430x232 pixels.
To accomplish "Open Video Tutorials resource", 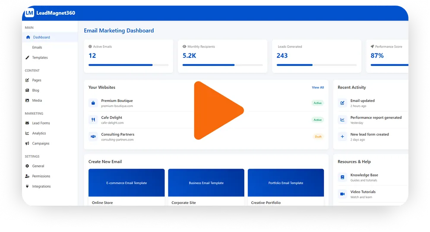I will pos(373,194).
